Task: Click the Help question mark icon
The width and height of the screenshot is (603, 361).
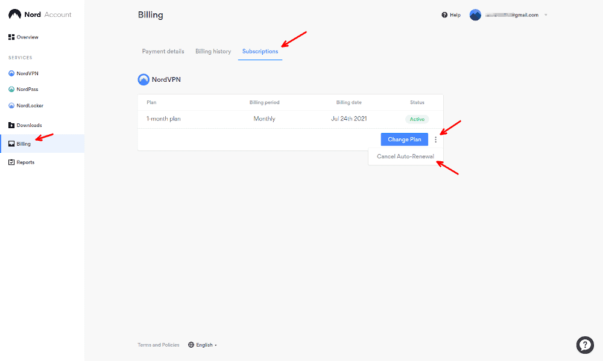Action: [444, 15]
